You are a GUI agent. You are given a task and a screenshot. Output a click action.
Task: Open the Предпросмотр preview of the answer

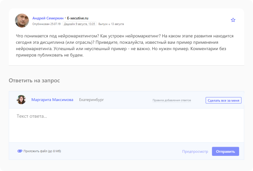tap(195, 152)
